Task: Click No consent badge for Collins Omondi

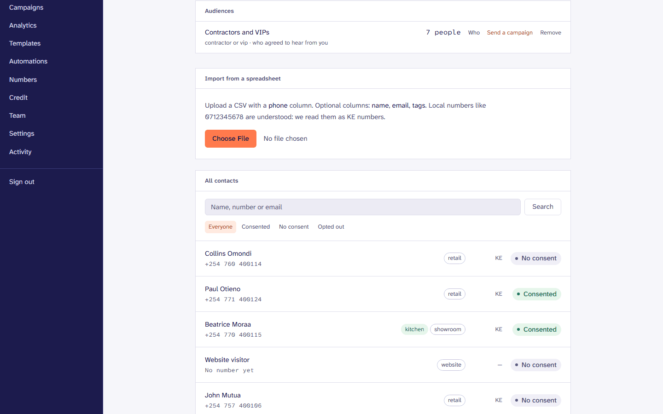Action: pyautogui.click(x=536, y=259)
